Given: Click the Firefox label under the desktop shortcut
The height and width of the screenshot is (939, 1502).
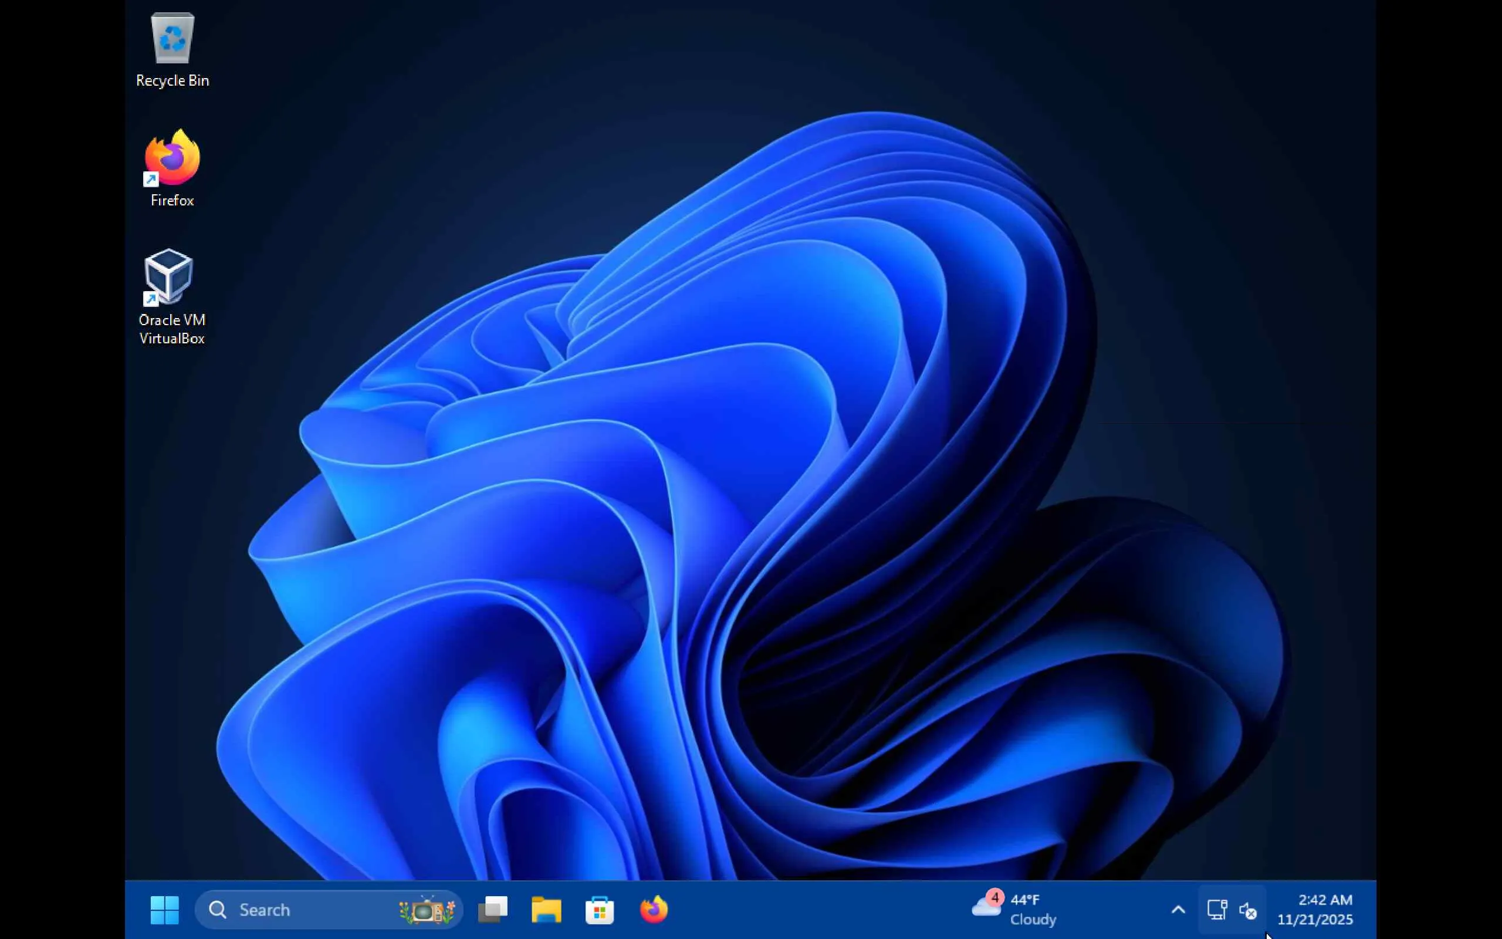Looking at the screenshot, I should pos(172,201).
